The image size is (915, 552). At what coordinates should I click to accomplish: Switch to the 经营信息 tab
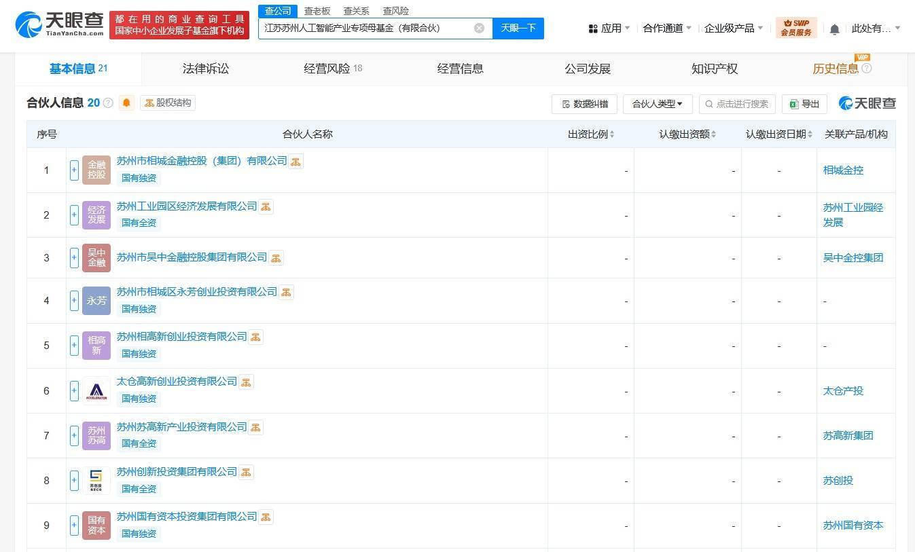click(x=461, y=69)
